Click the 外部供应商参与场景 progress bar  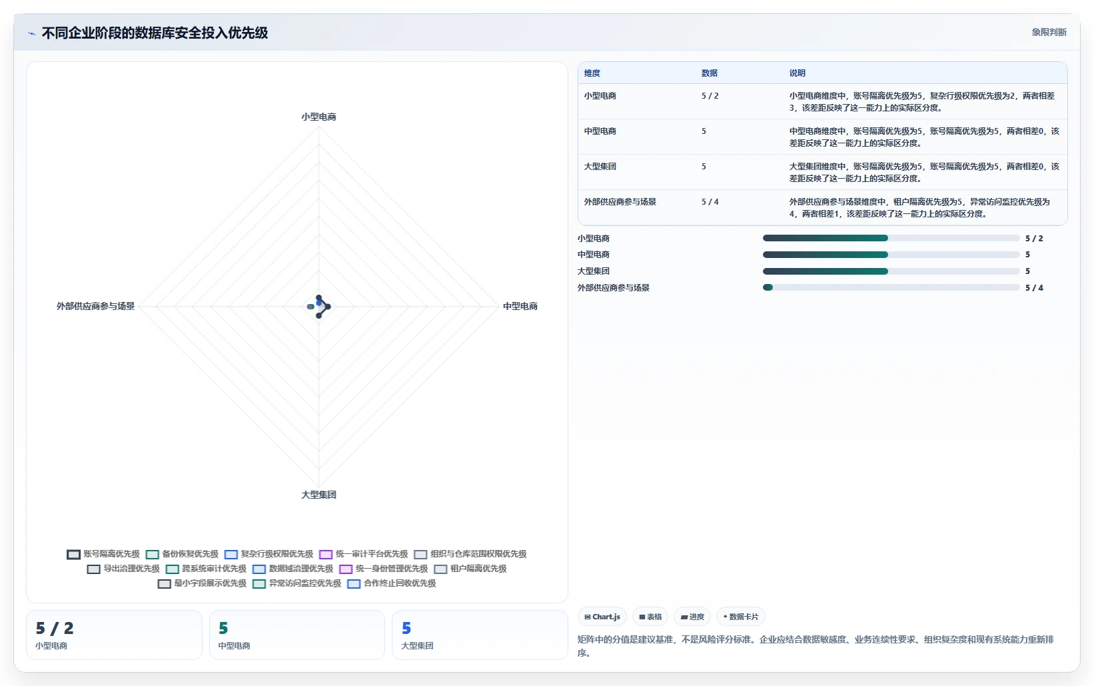tap(891, 287)
